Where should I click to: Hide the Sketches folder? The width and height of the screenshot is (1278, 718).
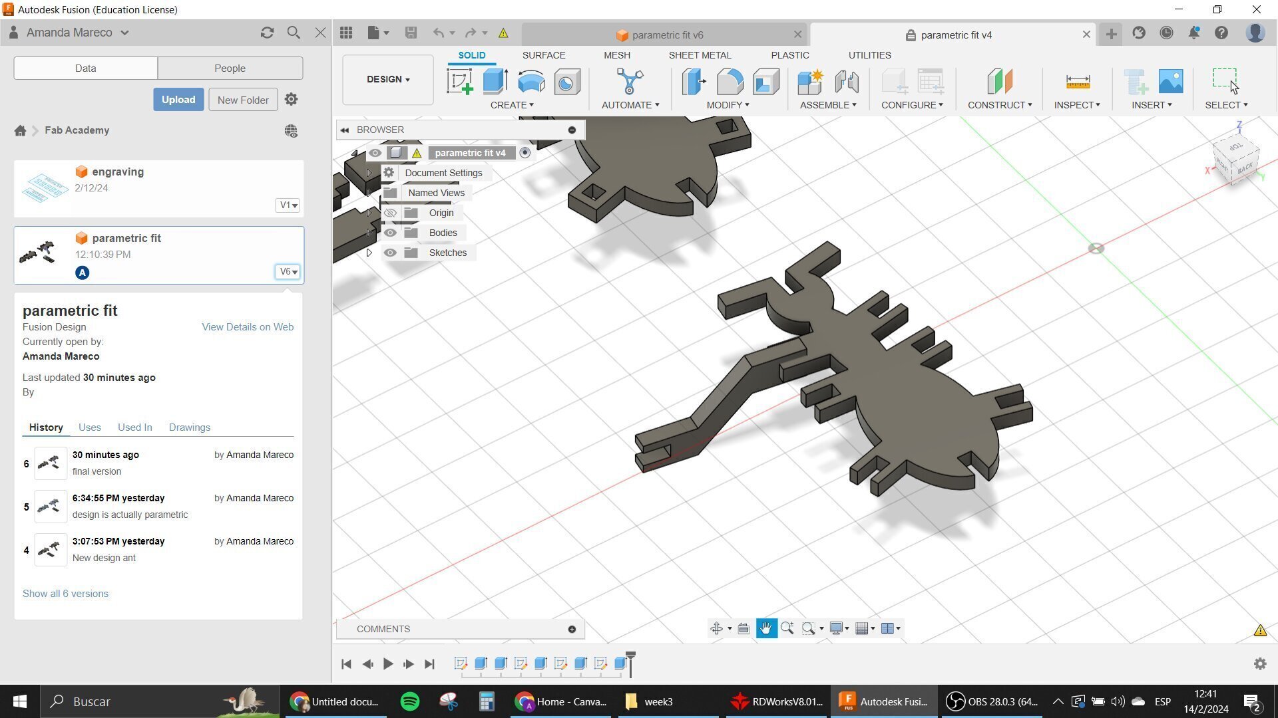[390, 253]
